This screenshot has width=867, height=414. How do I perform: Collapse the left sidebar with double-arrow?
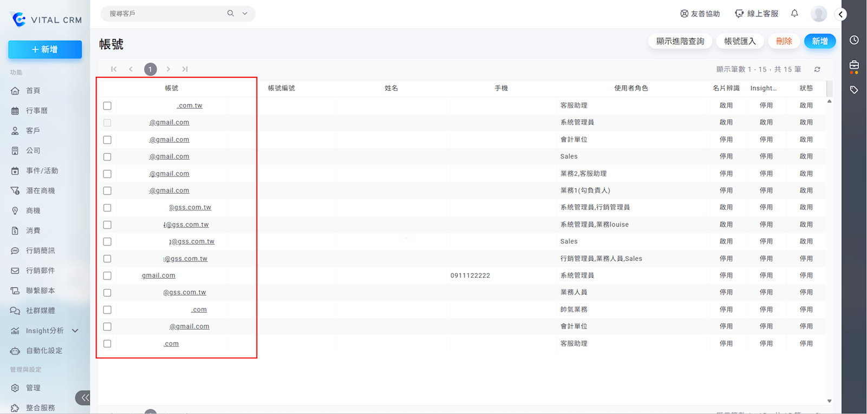click(84, 398)
